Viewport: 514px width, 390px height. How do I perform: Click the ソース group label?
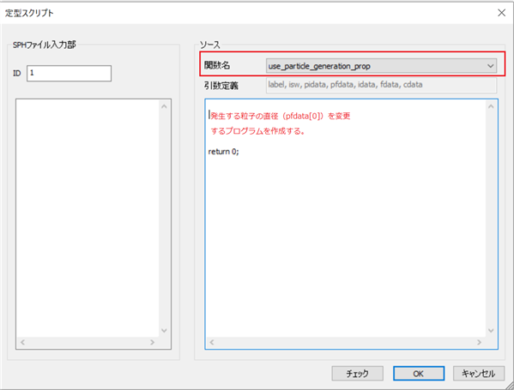[x=210, y=45]
